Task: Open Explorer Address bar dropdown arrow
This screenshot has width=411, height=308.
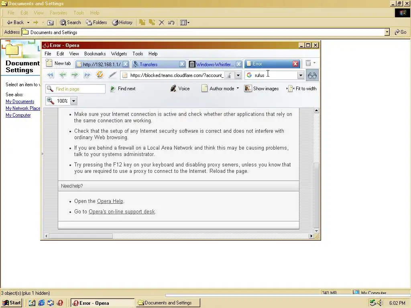Action: (x=387, y=32)
